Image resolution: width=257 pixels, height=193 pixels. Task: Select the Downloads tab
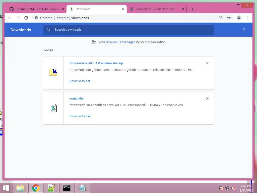tap(96, 9)
